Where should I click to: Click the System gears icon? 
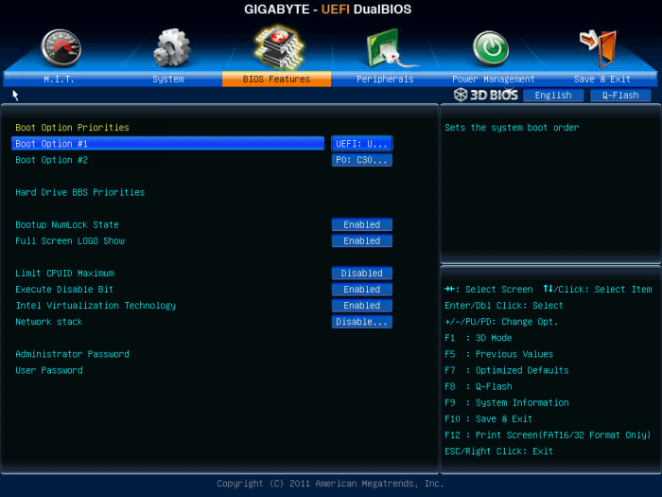click(171, 47)
